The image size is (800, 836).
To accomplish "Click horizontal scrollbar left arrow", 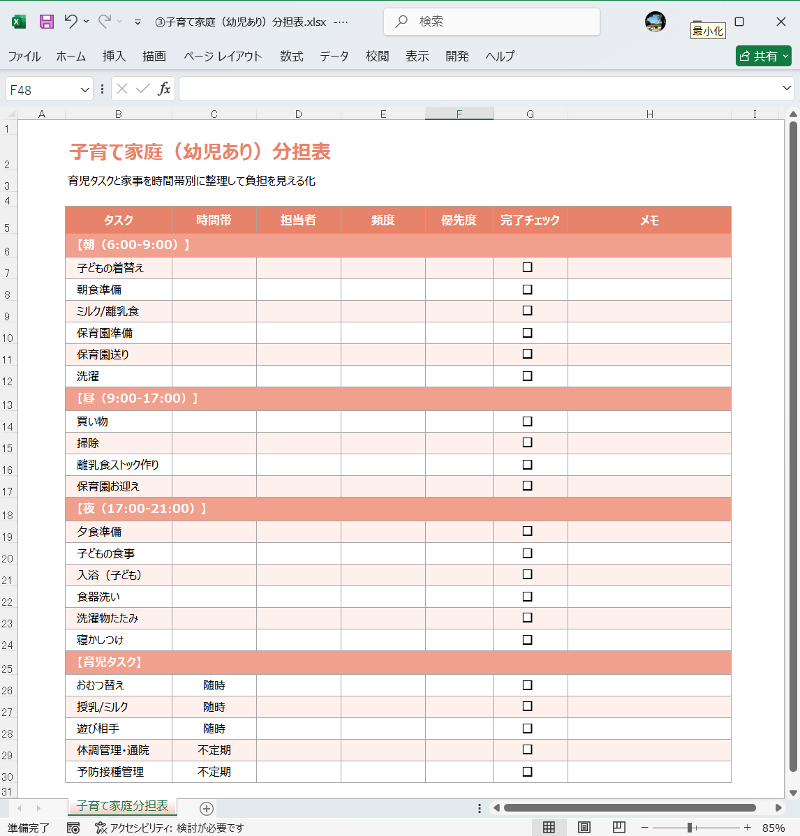I will tap(496, 808).
